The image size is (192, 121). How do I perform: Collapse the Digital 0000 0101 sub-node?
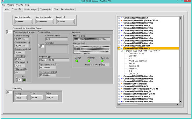tap(122, 51)
